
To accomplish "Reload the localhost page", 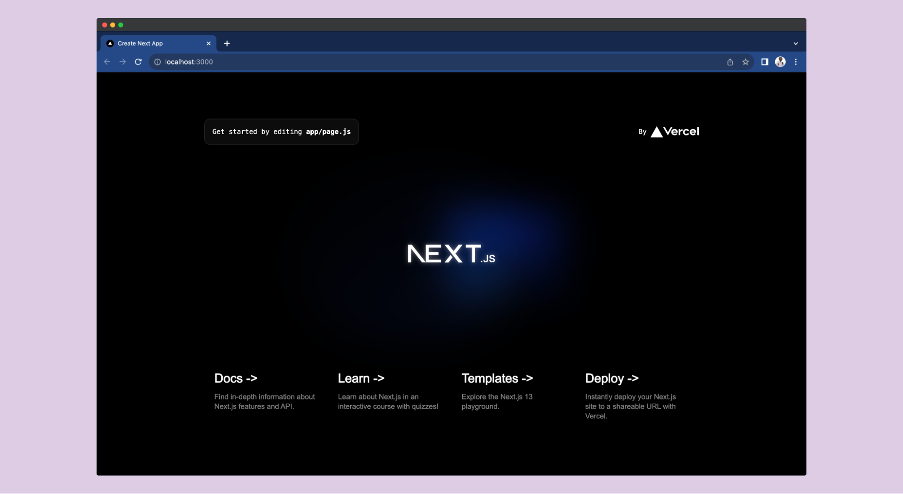I will (x=138, y=62).
